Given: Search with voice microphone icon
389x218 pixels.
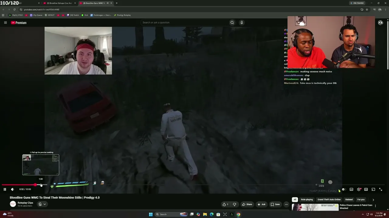Looking at the screenshot, I should click(242, 22).
